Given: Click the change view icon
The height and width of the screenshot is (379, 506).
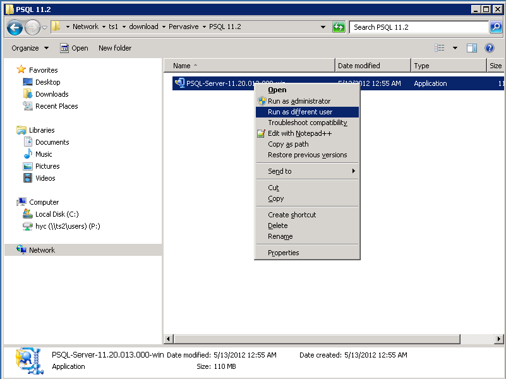Looking at the screenshot, I should coord(440,48).
